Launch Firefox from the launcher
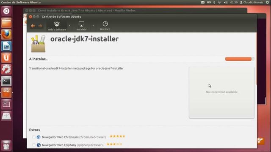This screenshot has height=152, width=271. pyautogui.click(x=6, y=35)
